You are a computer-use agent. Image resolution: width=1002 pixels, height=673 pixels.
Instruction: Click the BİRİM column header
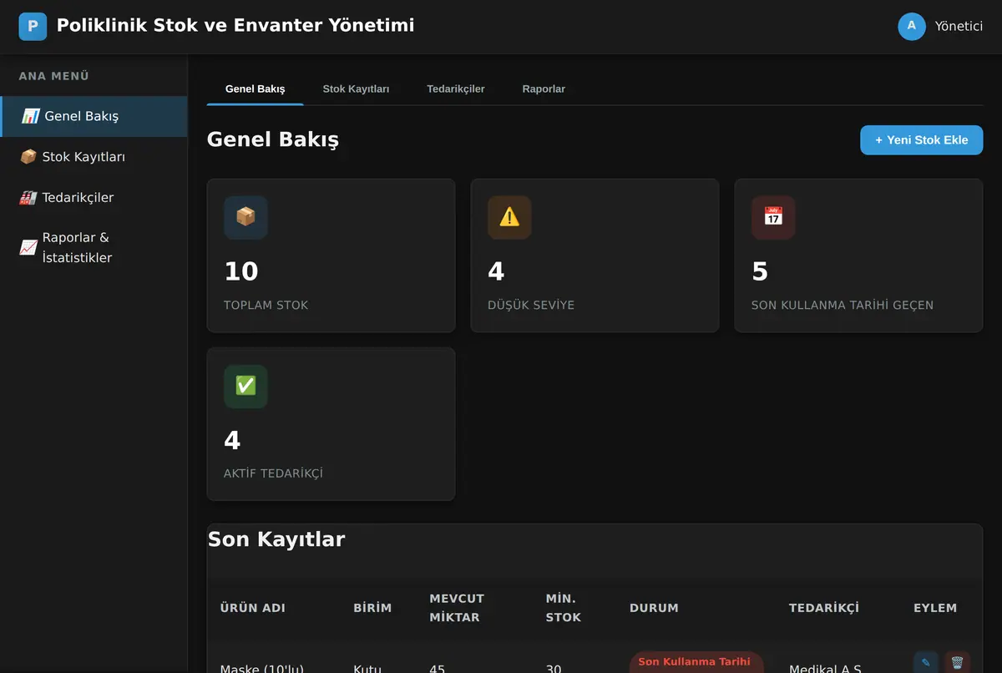pyautogui.click(x=372, y=608)
